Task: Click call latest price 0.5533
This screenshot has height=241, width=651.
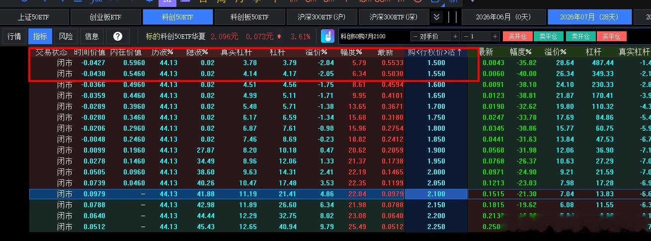Action: pos(393,63)
